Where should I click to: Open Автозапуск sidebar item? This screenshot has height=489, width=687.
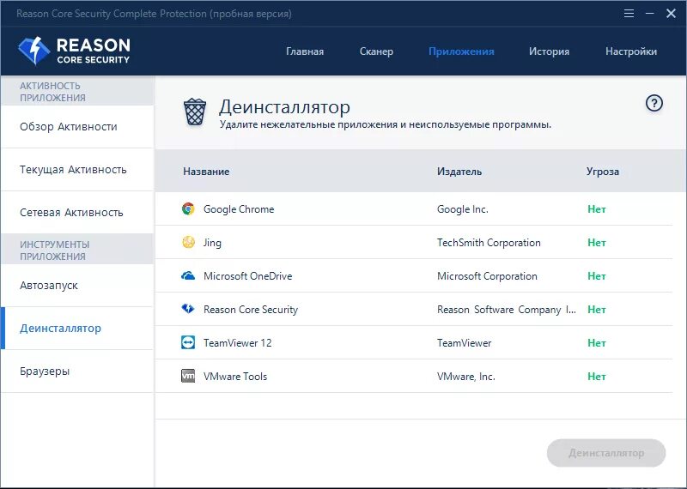77,286
